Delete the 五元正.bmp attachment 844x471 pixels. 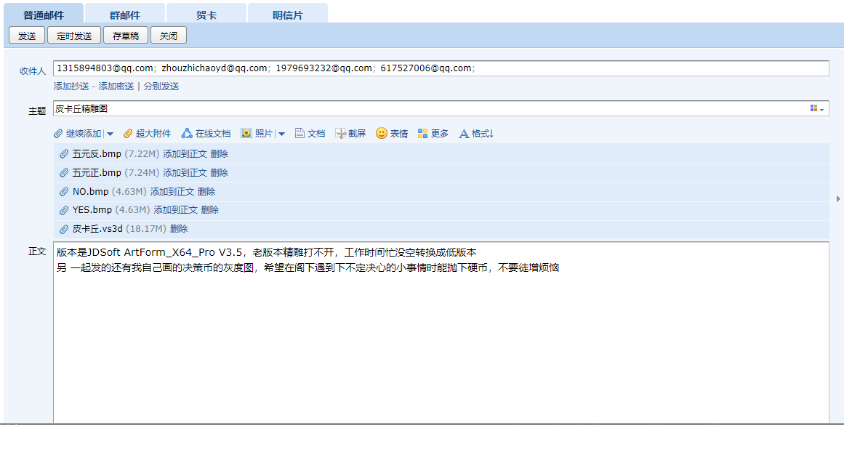pyautogui.click(x=219, y=173)
